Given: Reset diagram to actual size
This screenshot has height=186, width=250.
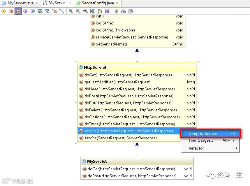Looking at the screenshot, I should click(85, 11).
